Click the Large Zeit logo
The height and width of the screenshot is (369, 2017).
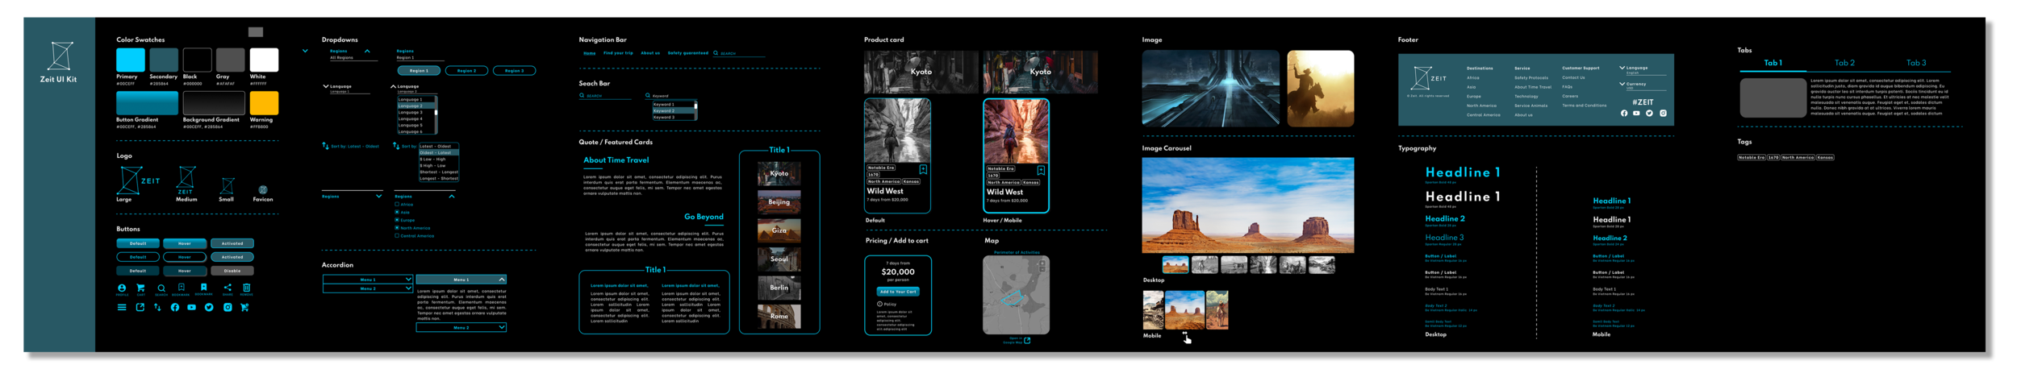[139, 180]
